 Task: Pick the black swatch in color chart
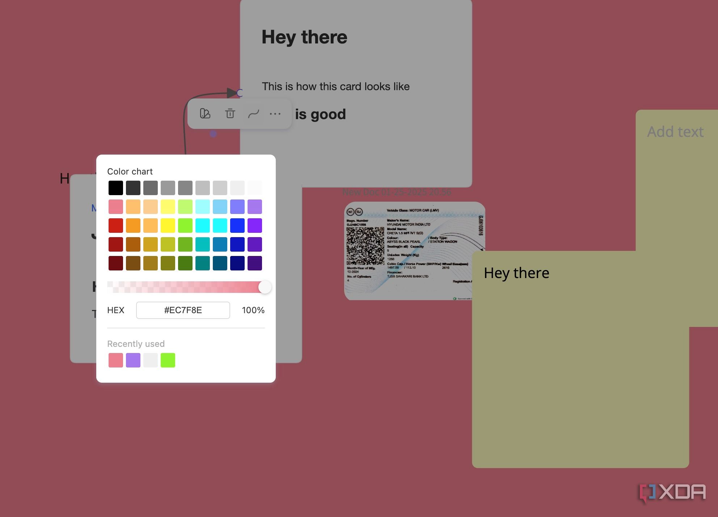click(116, 188)
